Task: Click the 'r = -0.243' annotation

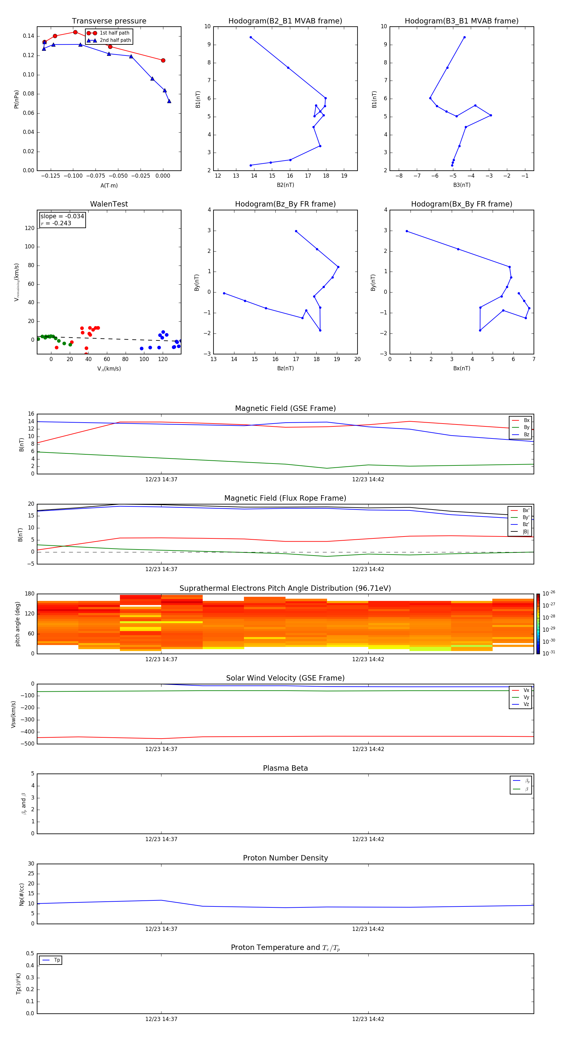Action: (56, 223)
